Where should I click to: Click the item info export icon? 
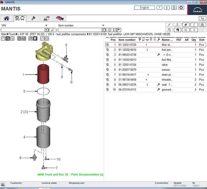[117, 30]
